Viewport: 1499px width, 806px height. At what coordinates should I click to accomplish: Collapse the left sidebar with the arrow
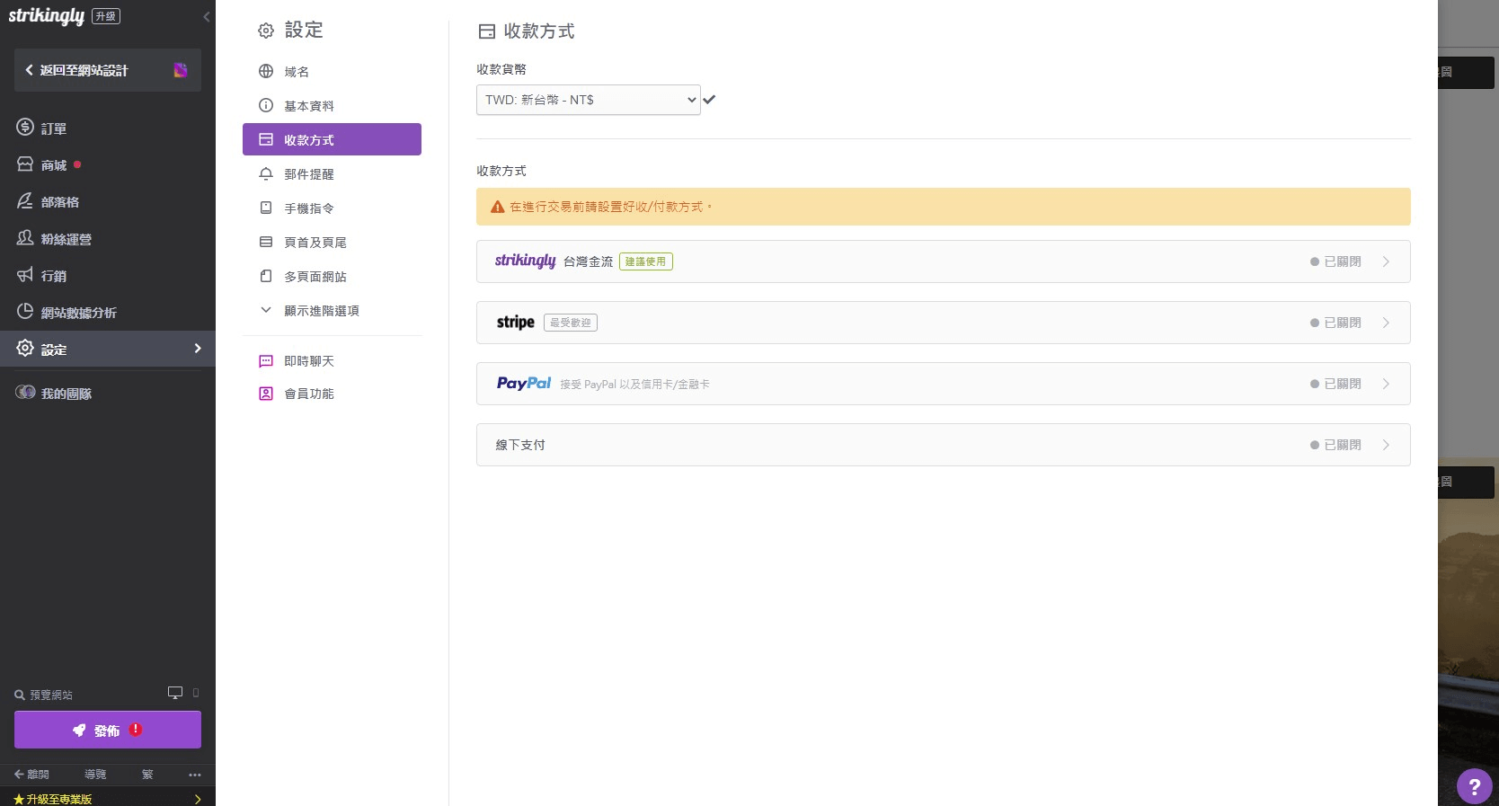point(207,16)
